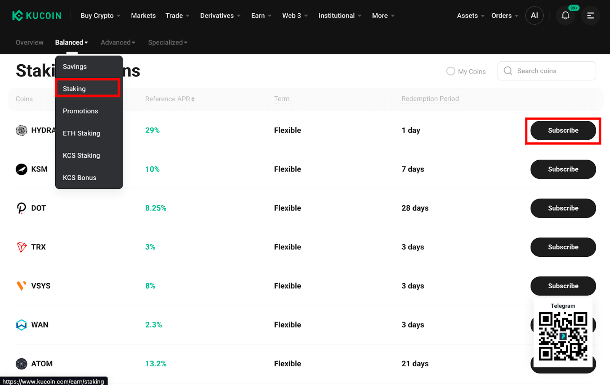The height and width of the screenshot is (385, 610).
Task: Open the hamburger menu icon
Action: pos(590,16)
